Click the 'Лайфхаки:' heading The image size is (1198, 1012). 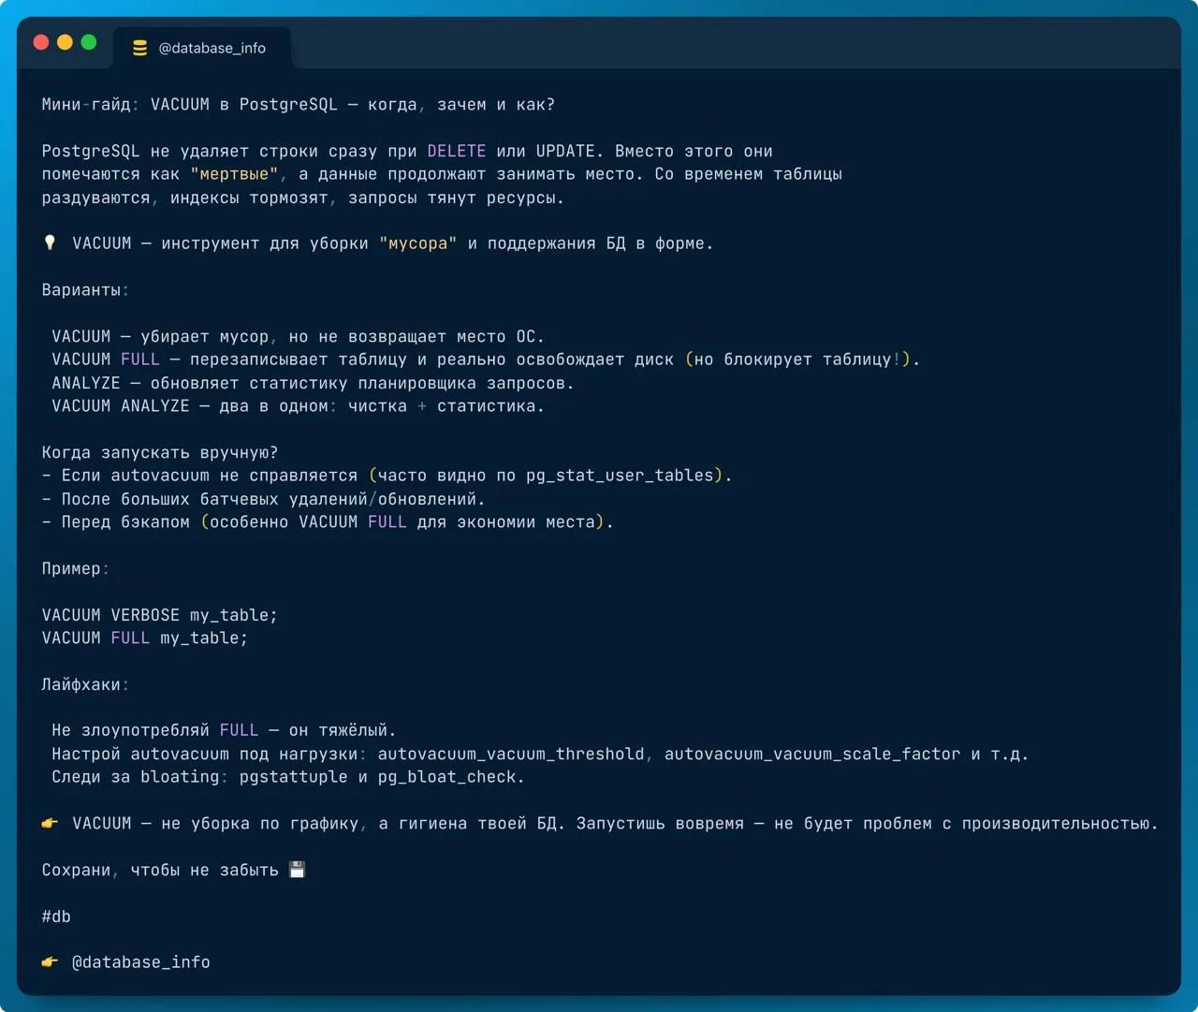coord(85,684)
